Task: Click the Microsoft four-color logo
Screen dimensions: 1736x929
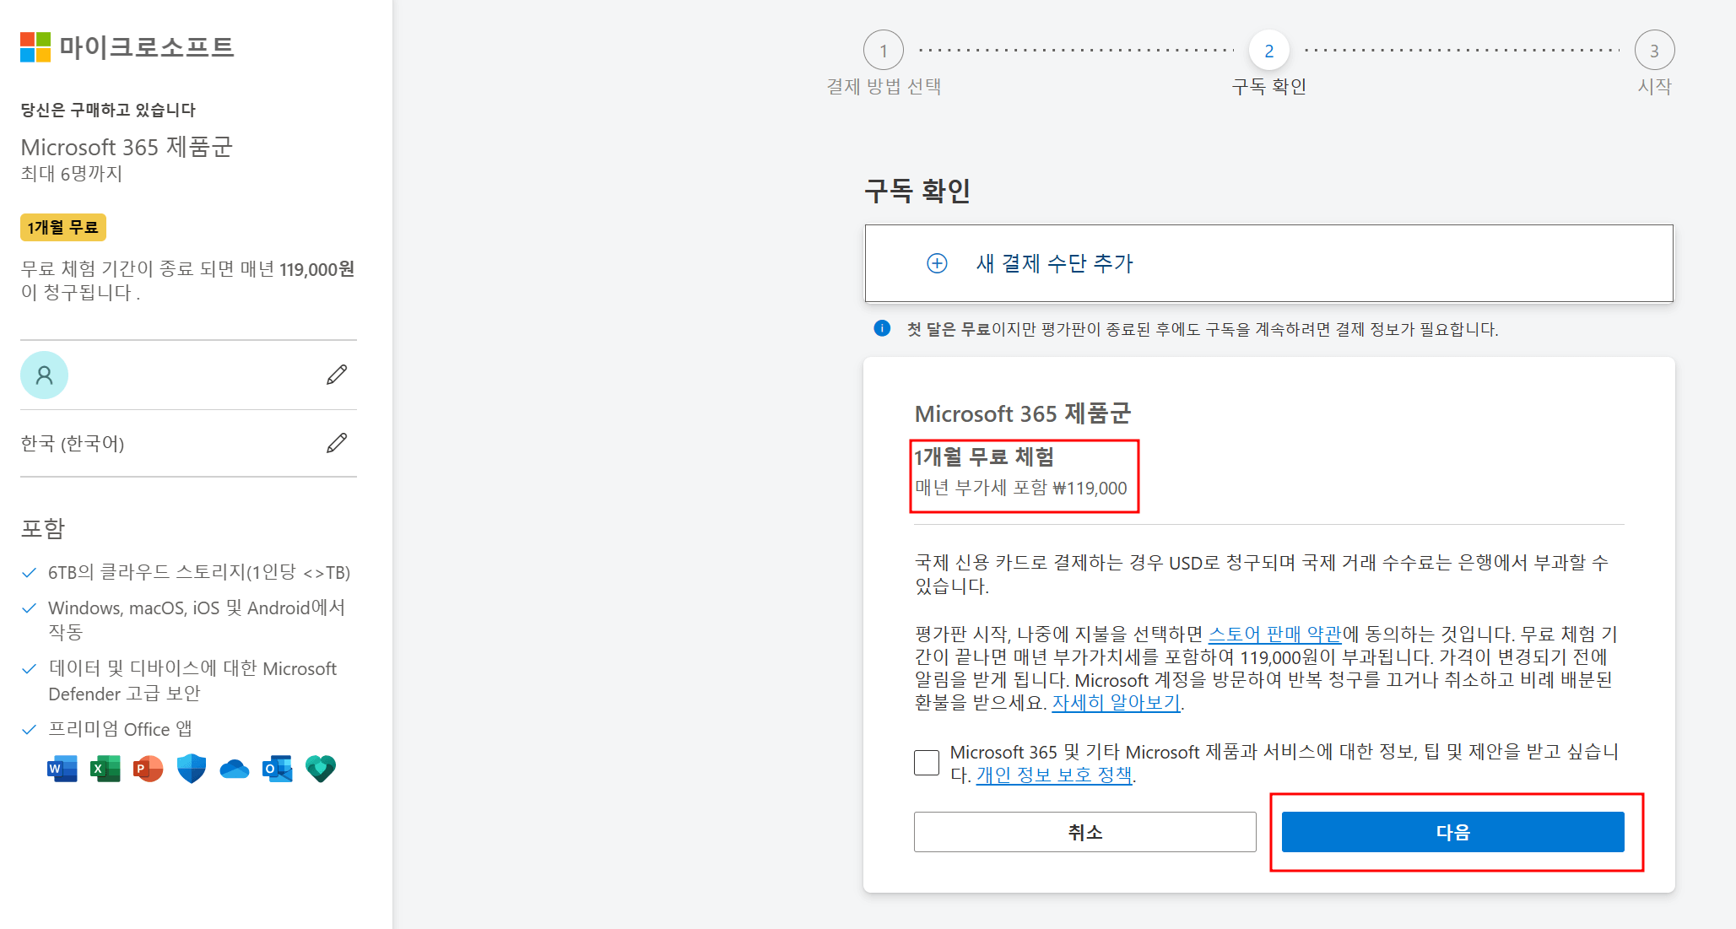Action: click(x=35, y=47)
